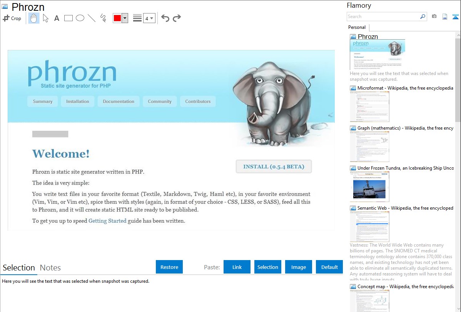The image size is (461, 312).
Task: Open the Concept map snapshot thumbnail
Action: click(x=369, y=301)
